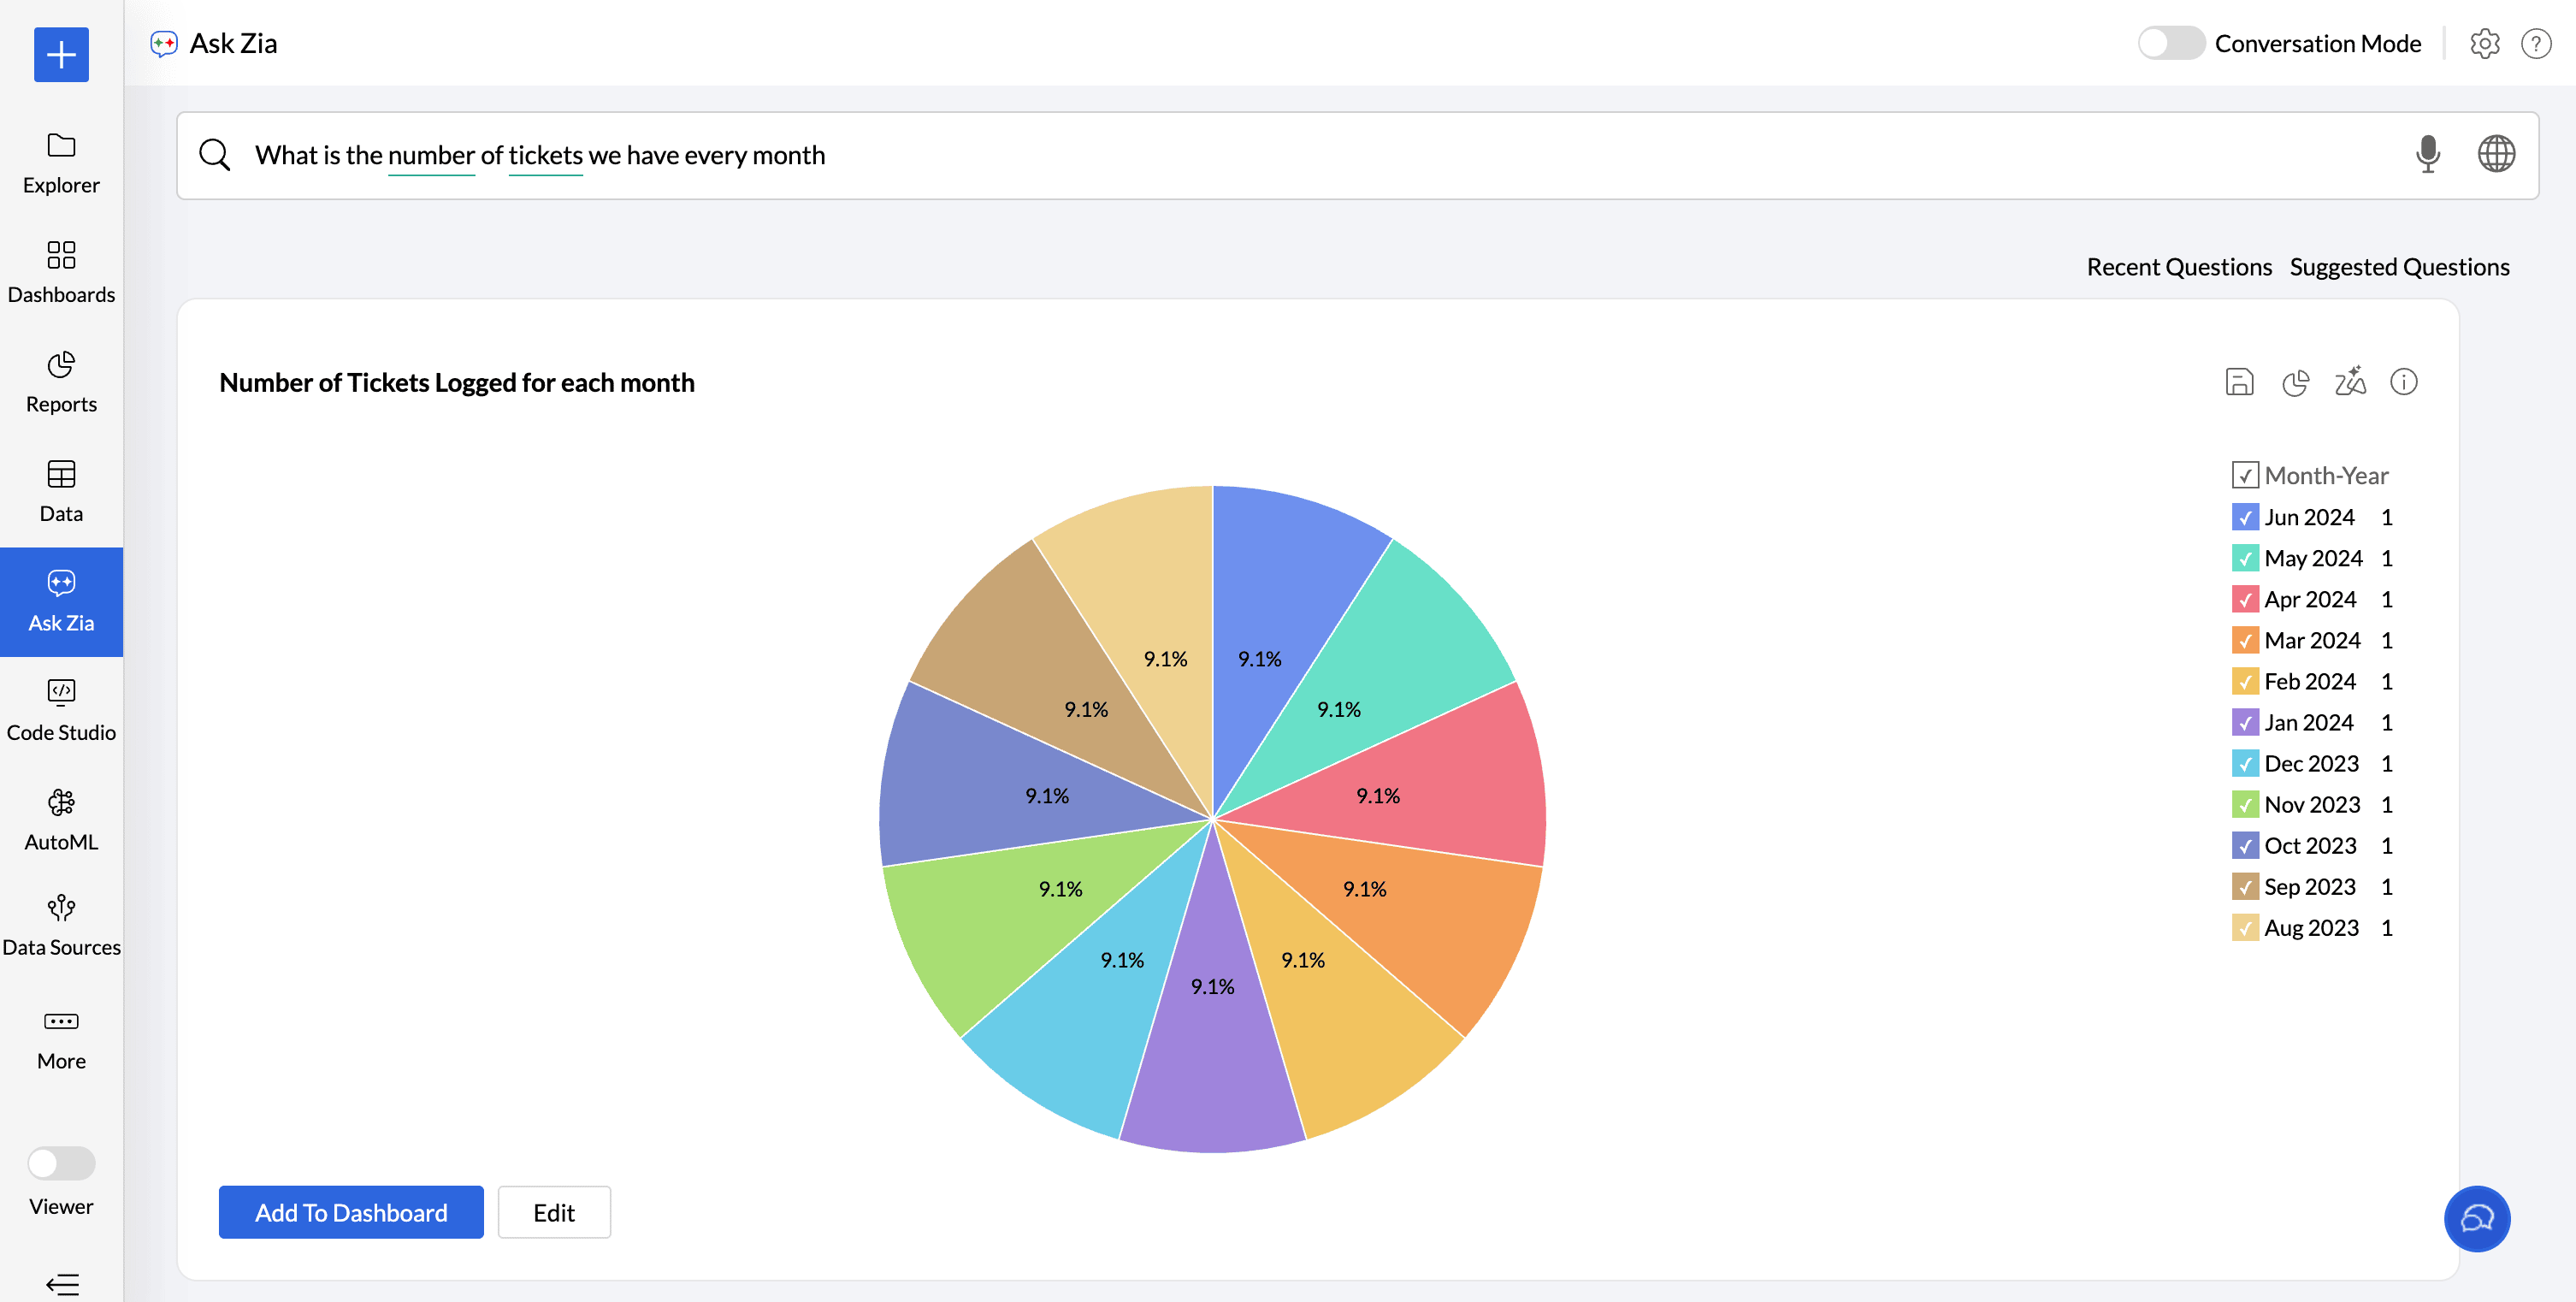This screenshot has width=2576, height=1302.
Task: Open Recent Questions list
Action: (x=2178, y=267)
